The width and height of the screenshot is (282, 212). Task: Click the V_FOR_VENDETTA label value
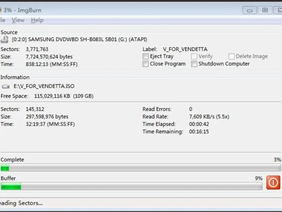(185, 49)
